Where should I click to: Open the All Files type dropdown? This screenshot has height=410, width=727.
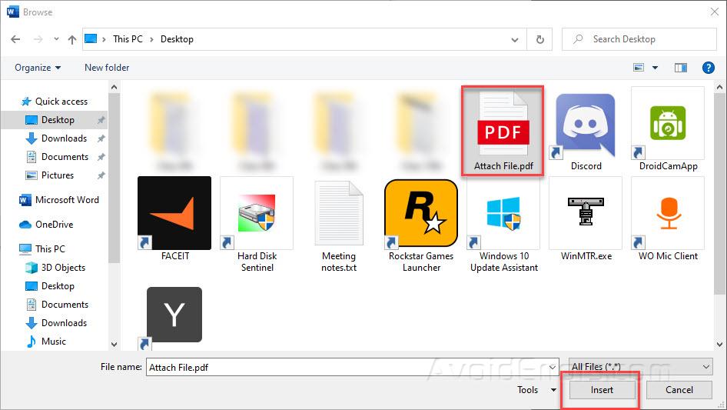coord(640,367)
